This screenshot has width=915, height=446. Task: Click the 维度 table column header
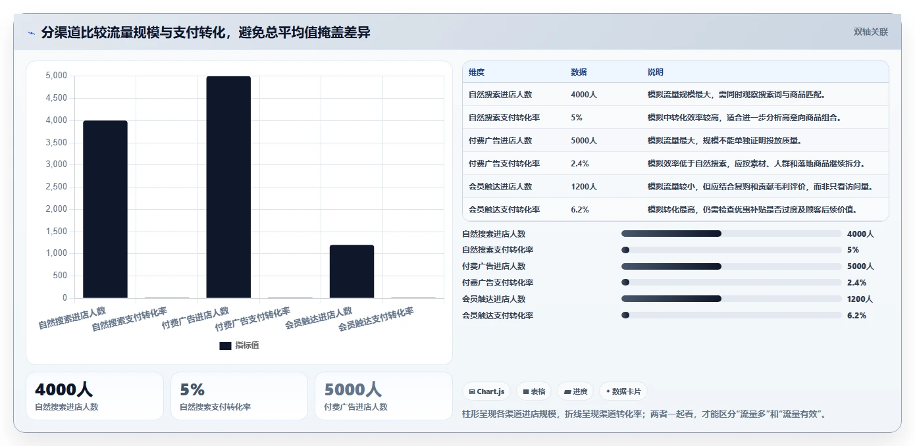pyautogui.click(x=477, y=72)
